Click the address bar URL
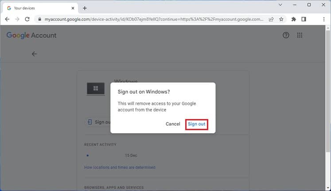This screenshot has width=331, height=191. click(x=154, y=19)
